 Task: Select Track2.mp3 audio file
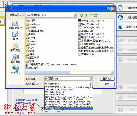point(85,31)
